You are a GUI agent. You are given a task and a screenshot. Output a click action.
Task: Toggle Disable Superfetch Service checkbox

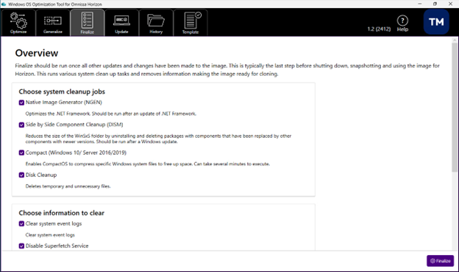tap(21, 246)
